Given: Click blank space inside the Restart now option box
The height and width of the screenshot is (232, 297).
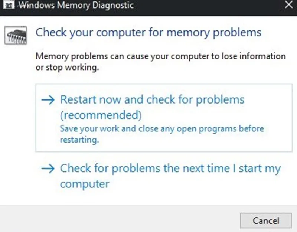Looking at the screenshot, I should click(x=223, y=141).
